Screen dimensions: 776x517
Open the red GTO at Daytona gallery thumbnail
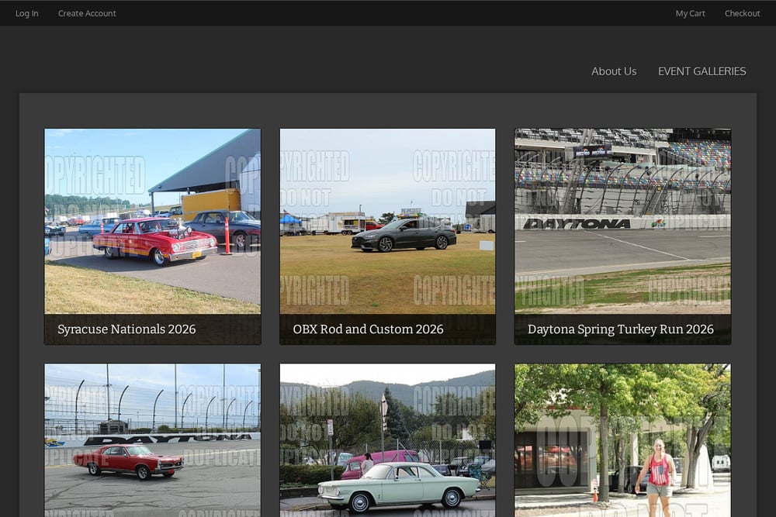point(152,440)
